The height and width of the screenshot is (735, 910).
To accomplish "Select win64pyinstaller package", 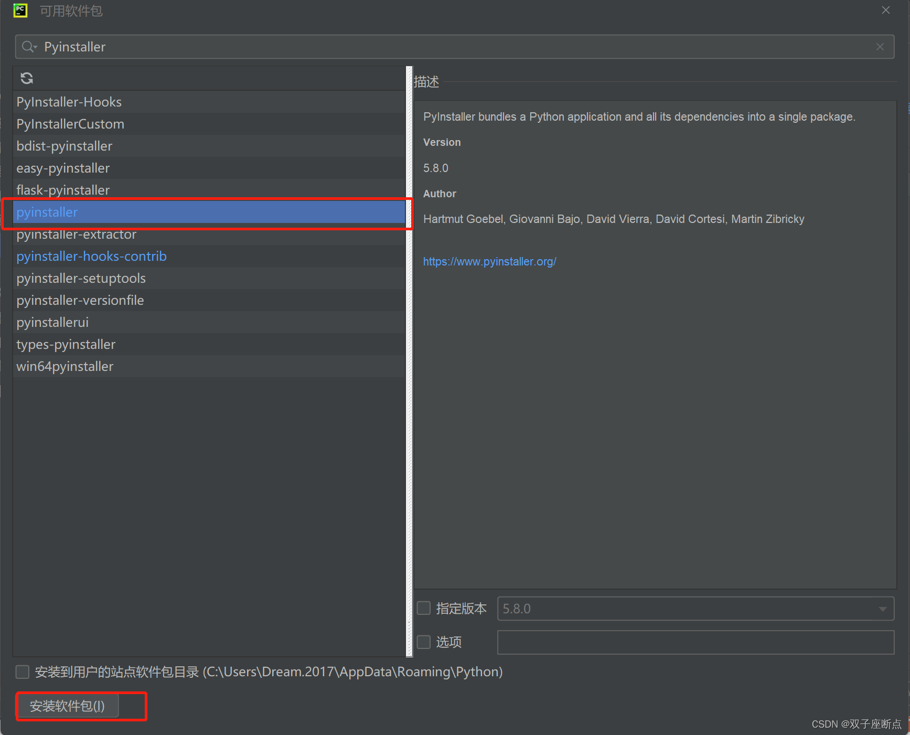I will tap(209, 366).
